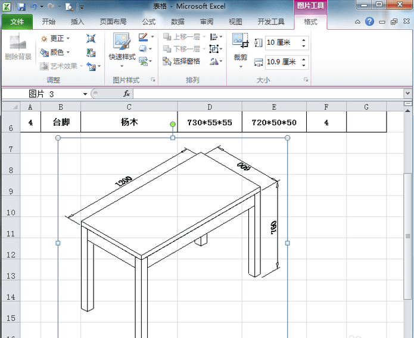Open the Quick Styles (快速样式) gallery
The image size is (414, 338).
[122, 50]
